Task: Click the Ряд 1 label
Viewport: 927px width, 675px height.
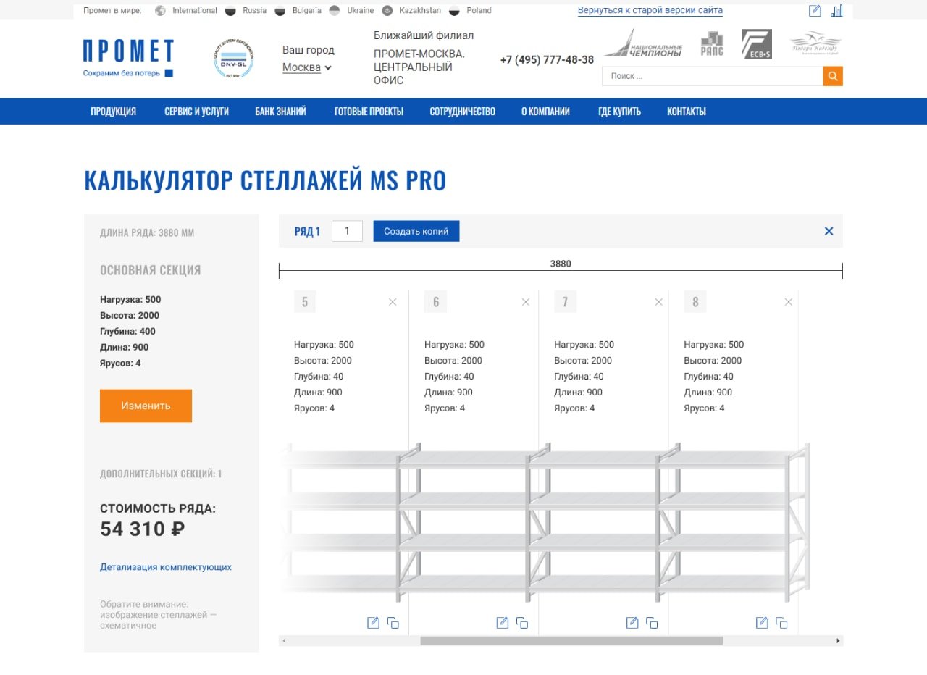Action: (307, 232)
